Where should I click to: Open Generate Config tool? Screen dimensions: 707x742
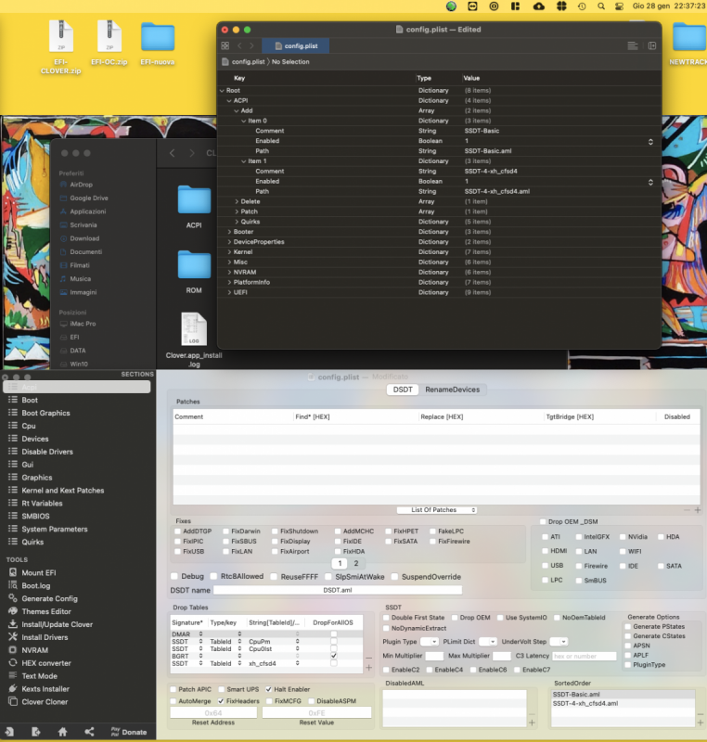[x=49, y=598]
